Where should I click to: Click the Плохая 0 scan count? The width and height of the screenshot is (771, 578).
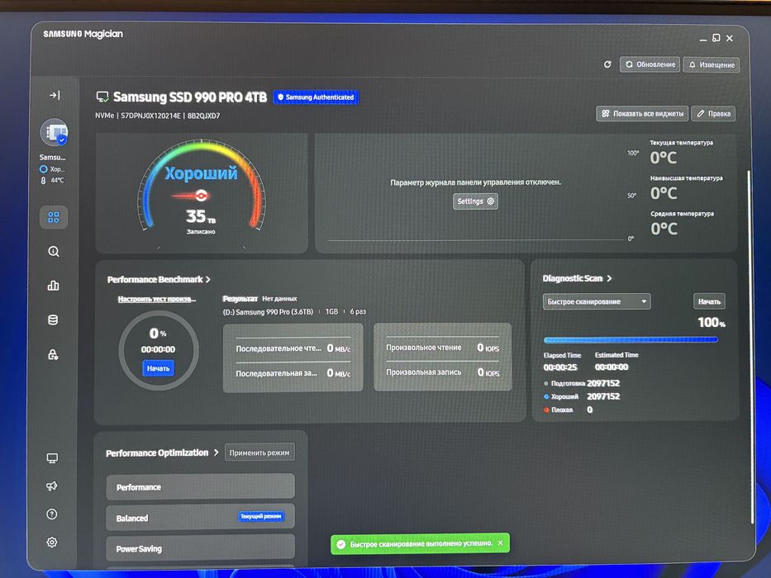(568, 410)
